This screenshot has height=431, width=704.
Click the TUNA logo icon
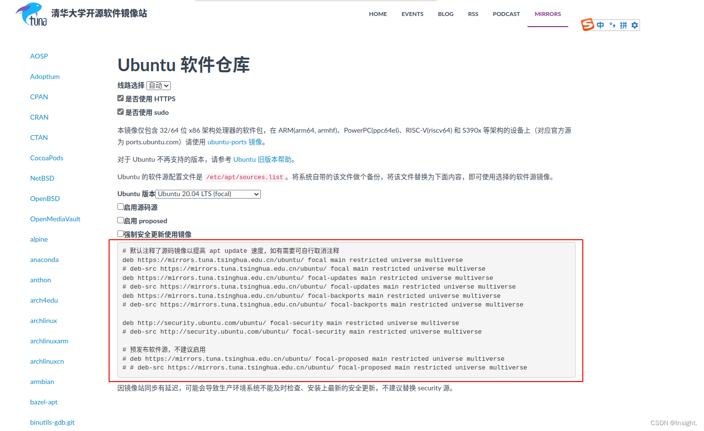point(32,14)
